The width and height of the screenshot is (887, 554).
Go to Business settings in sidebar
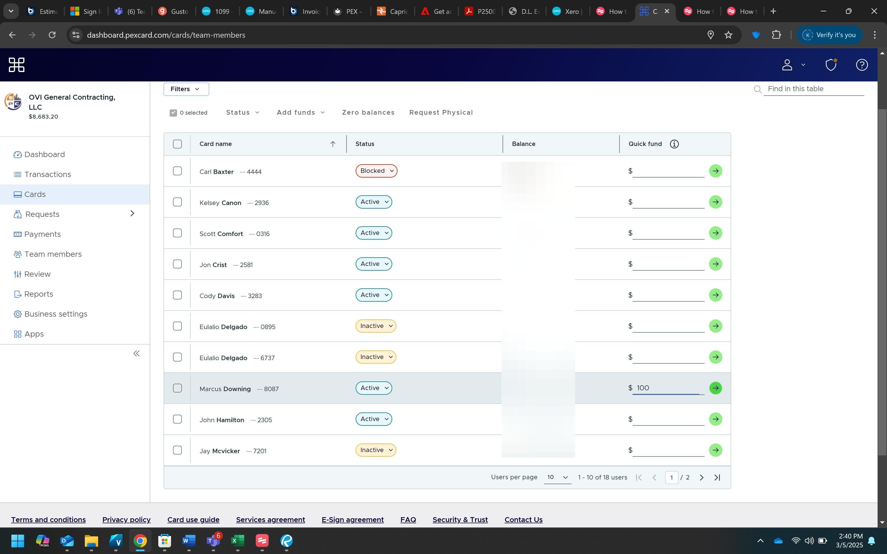[56, 314]
